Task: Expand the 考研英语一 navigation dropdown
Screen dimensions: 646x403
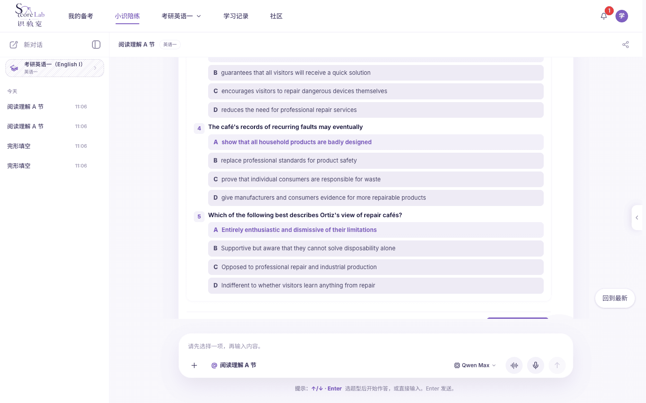Action: click(x=181, y=16)
